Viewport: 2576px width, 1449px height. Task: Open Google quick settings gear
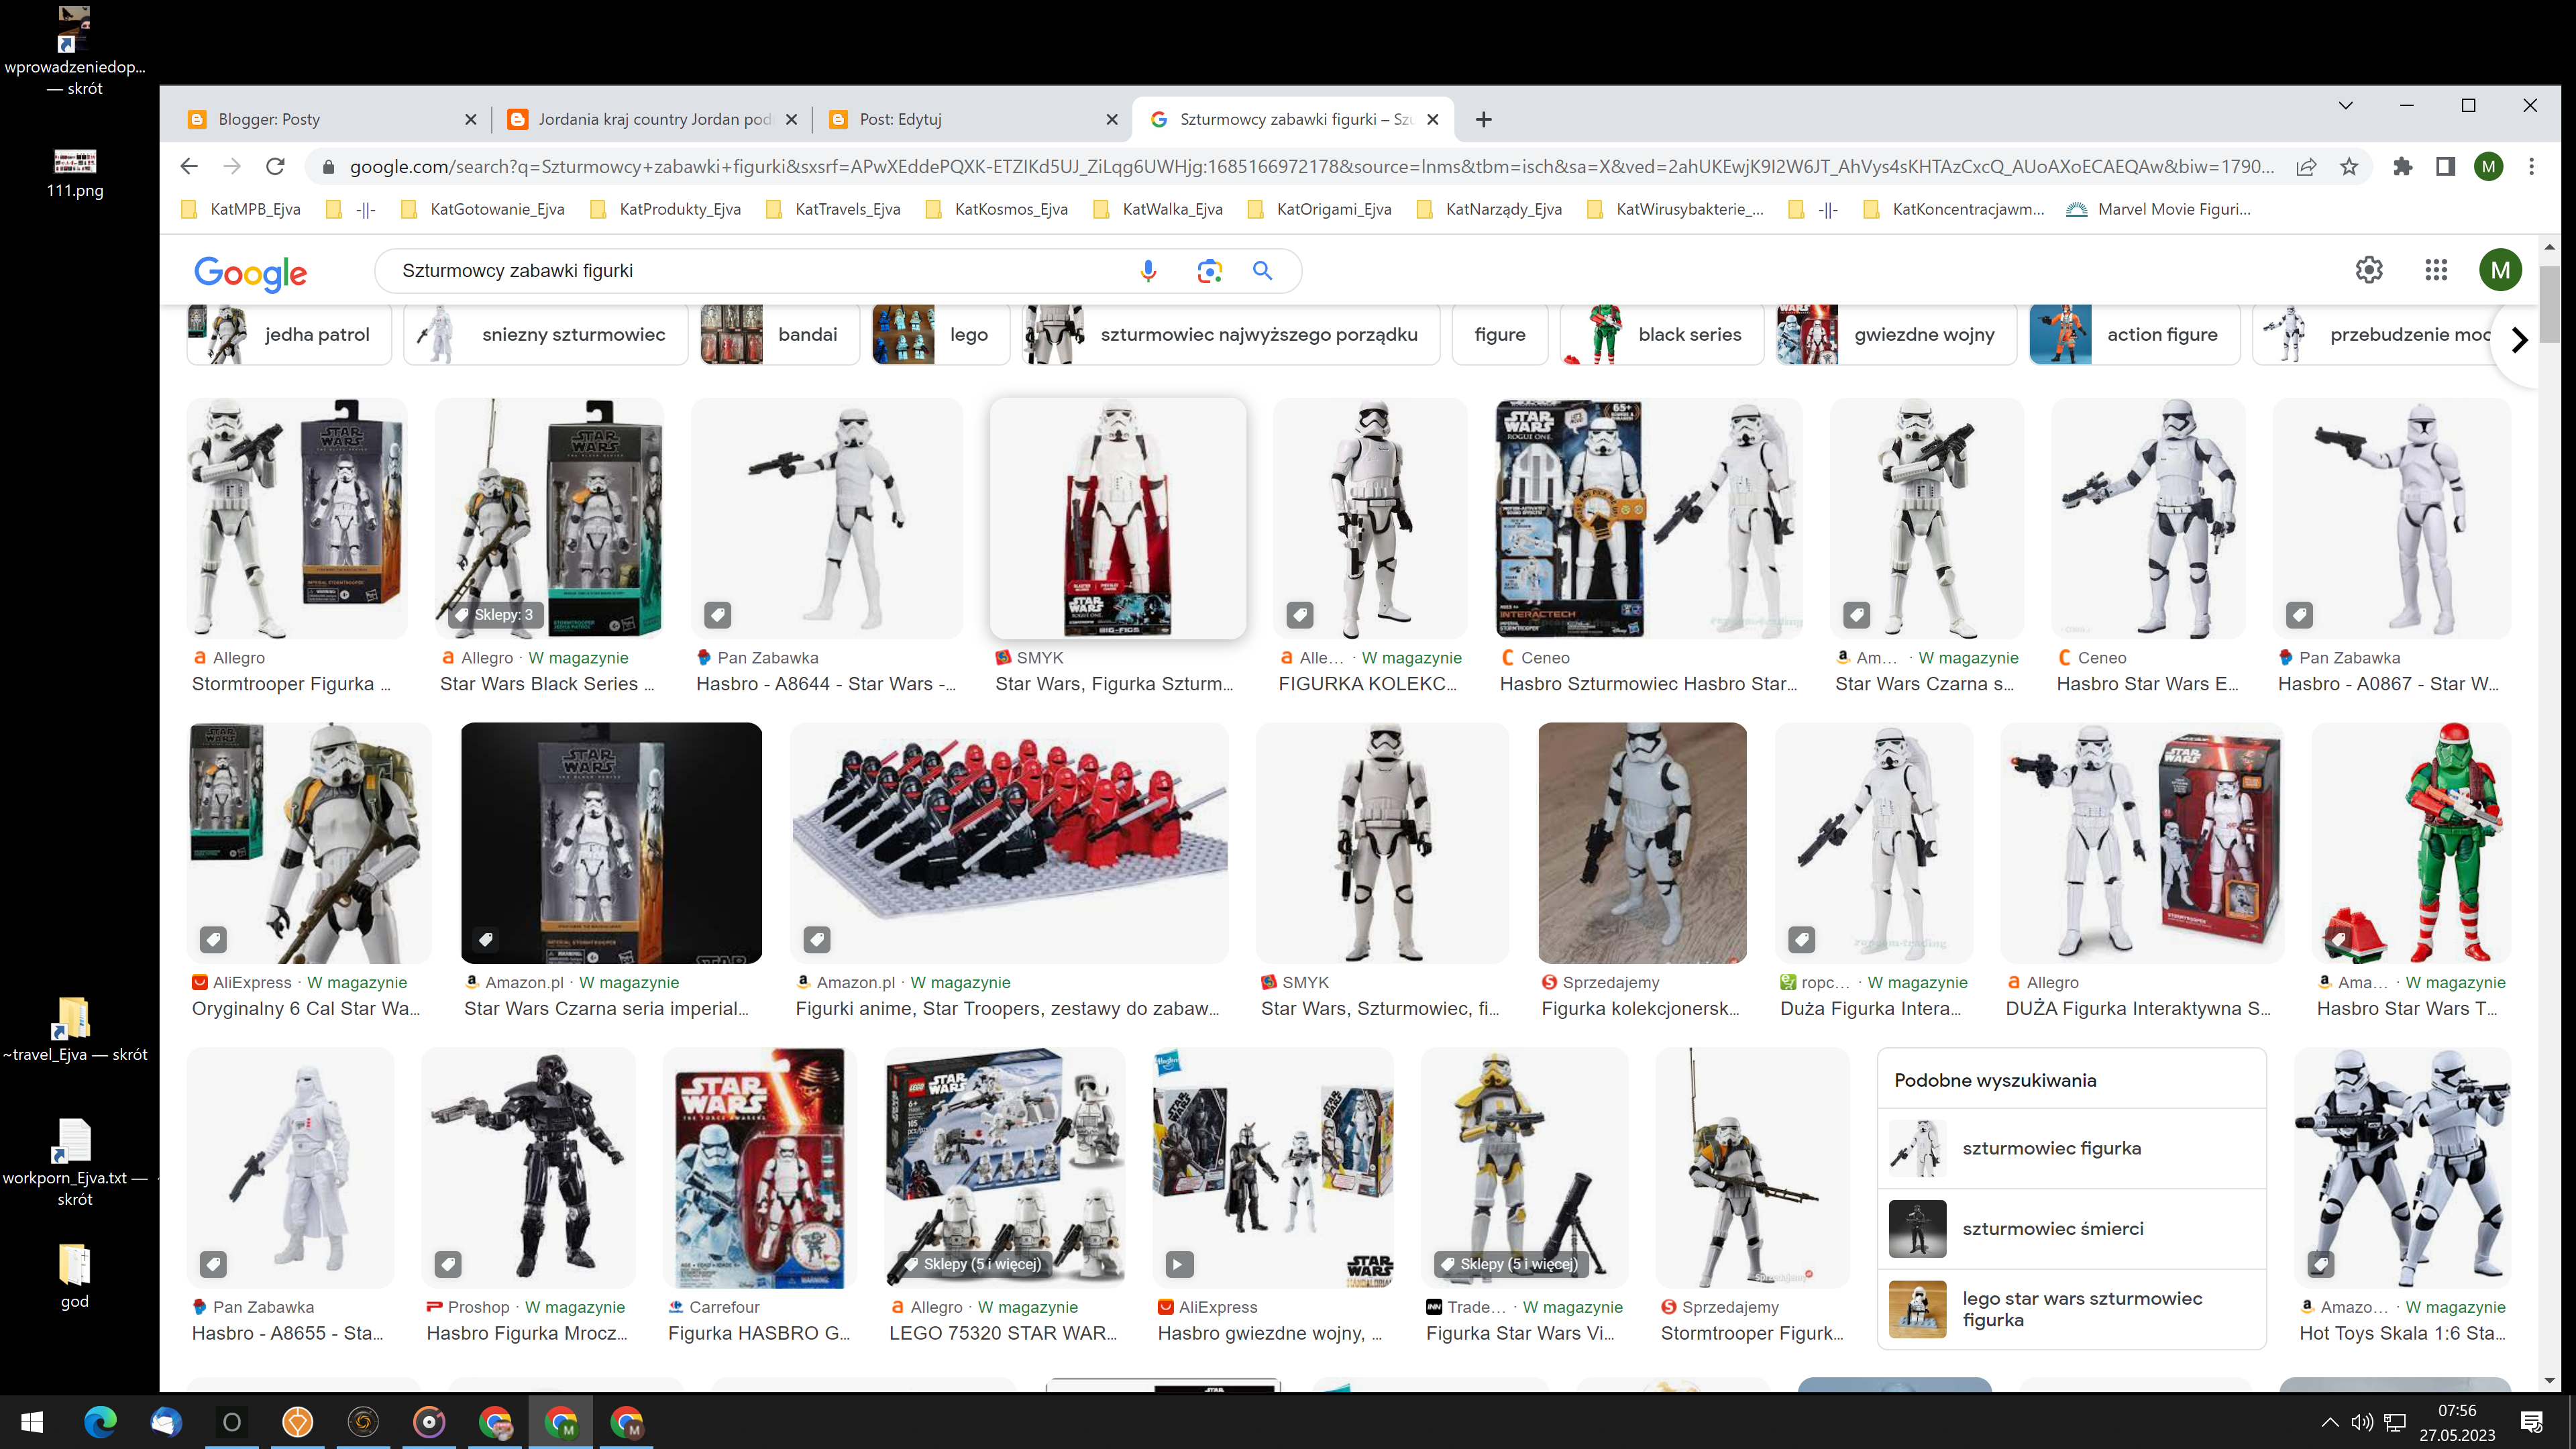click(2368, 270)
